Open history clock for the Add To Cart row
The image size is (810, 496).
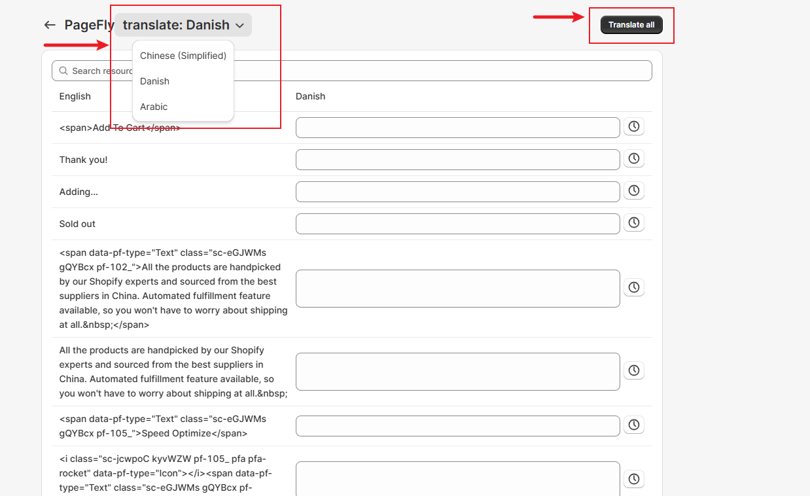point(634,126)
